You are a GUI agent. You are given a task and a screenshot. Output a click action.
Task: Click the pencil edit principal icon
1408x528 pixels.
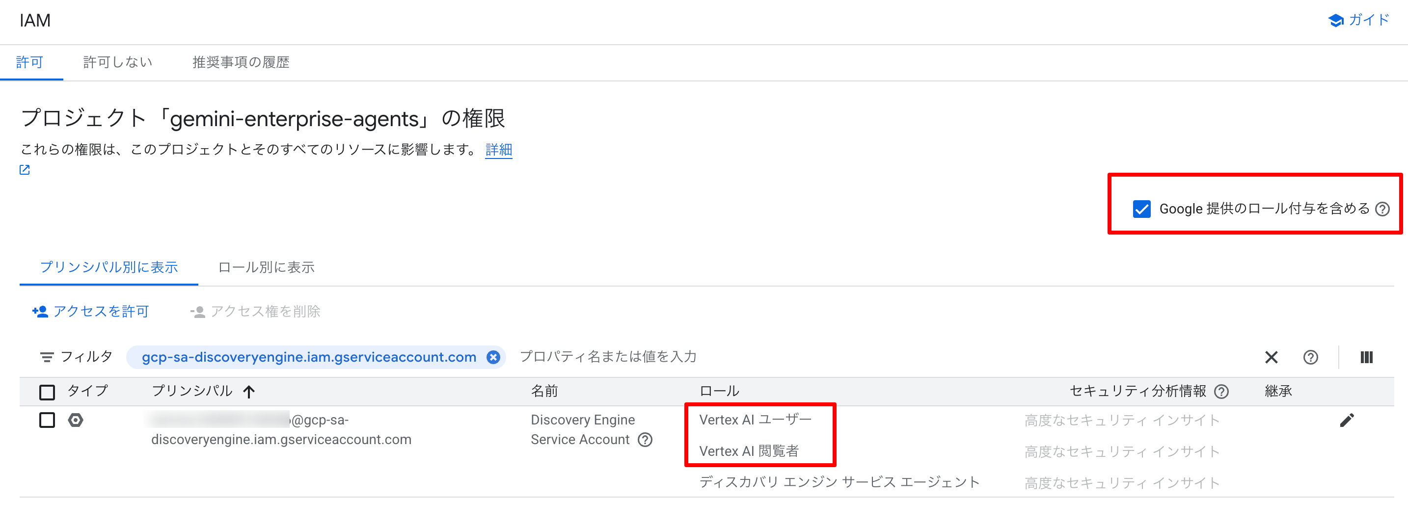pos(1347,420)
